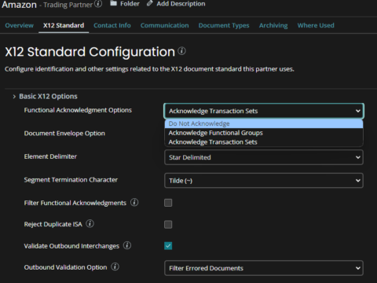
Task: Click the Reject Duplicate ISA label
Action: point(53,224)
